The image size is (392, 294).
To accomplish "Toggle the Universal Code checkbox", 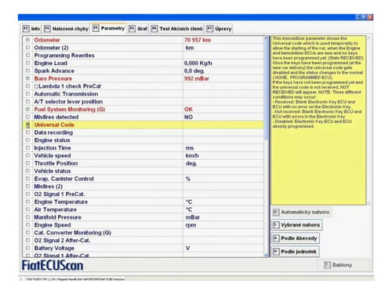I will point(27,125).
